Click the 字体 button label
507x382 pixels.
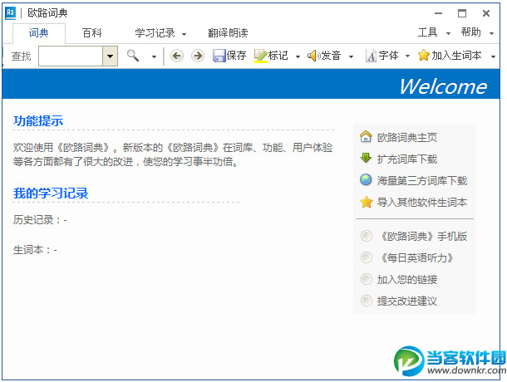[x=388, y=56]
